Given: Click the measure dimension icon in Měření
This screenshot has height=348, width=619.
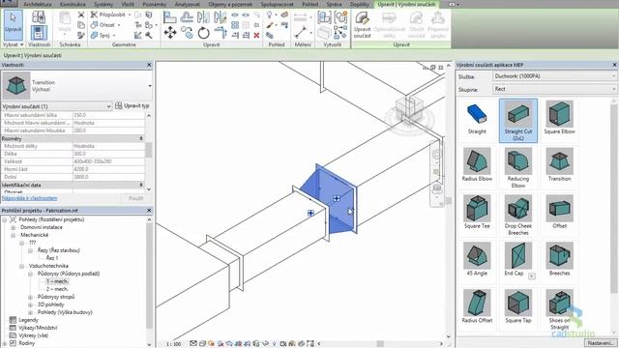Looking at the screenshot, I should pos(300,32).
